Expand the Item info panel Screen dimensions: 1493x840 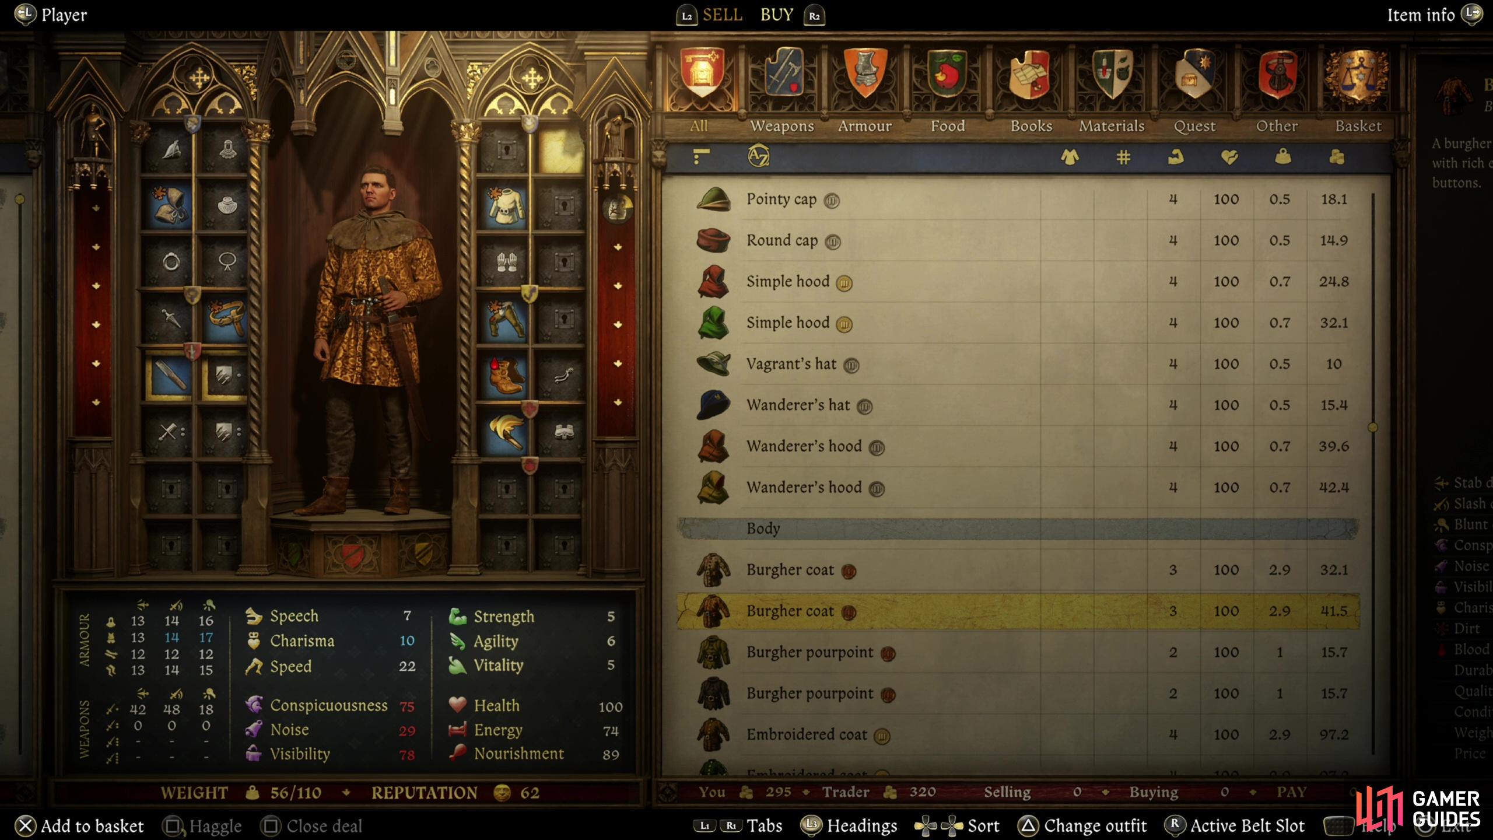coord(1433,15)
